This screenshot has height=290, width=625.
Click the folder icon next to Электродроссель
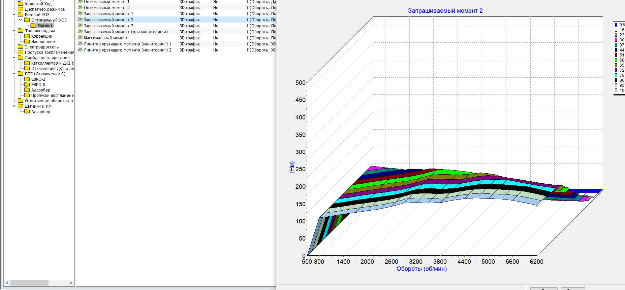coord(21,47)
